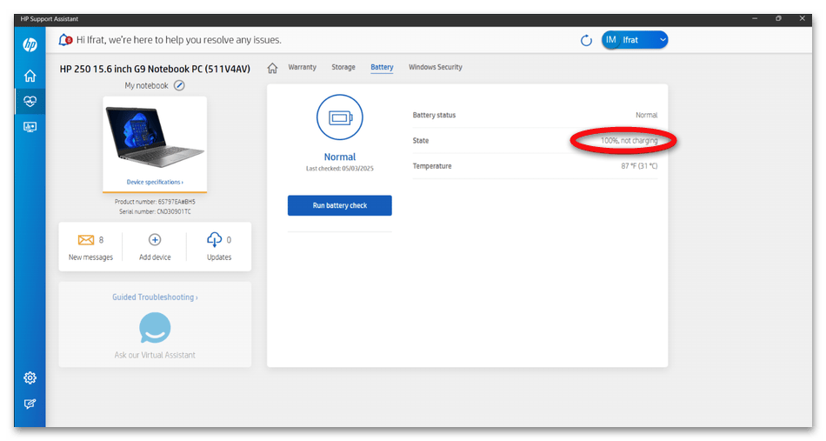Viewport: 826px width, 441px height.
Task: Click the pencil edit icon beside My notebook
Action: click(179, 85)
